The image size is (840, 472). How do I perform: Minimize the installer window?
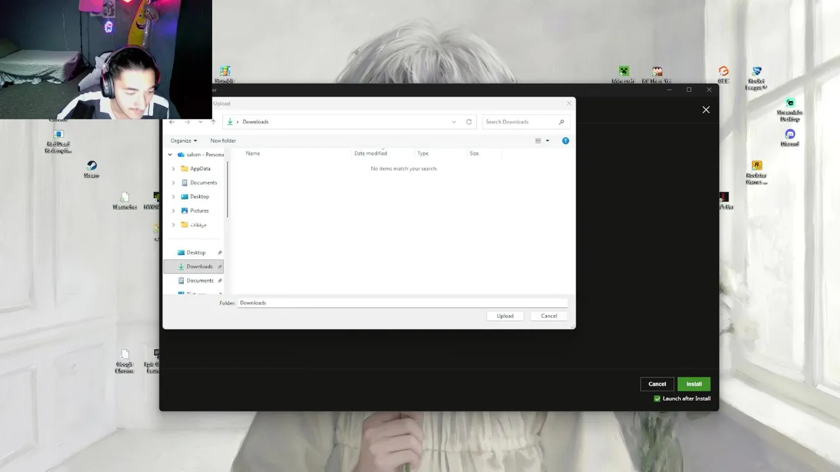(x=669, y=90)
